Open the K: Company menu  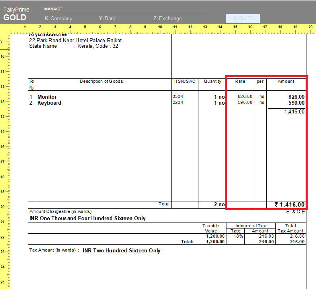59,18
